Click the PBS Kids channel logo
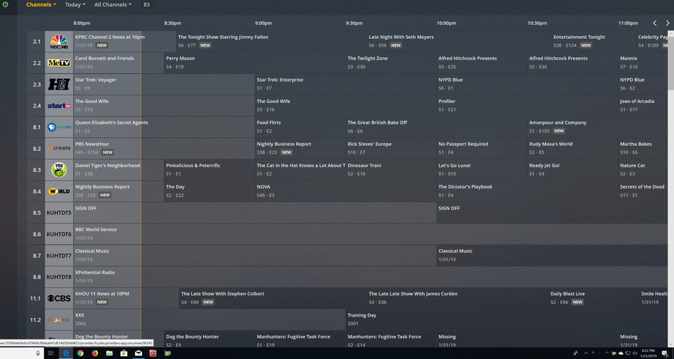 [x=59, y=170]
